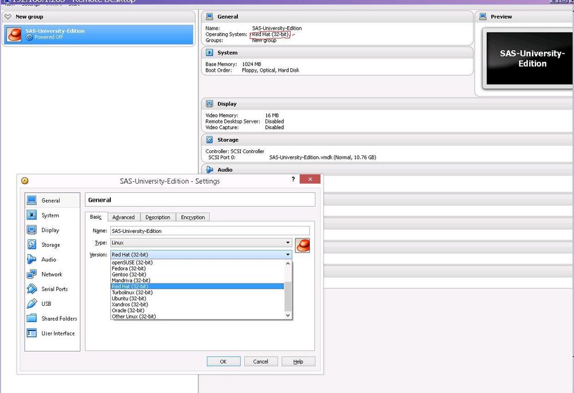Click the Preview section monitor icon
Screen dimensions: 574x393
point(483,17)
